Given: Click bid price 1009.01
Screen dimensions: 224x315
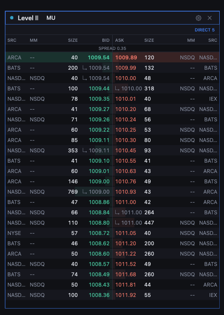Looking at the screenshot, I should (99, 171).
